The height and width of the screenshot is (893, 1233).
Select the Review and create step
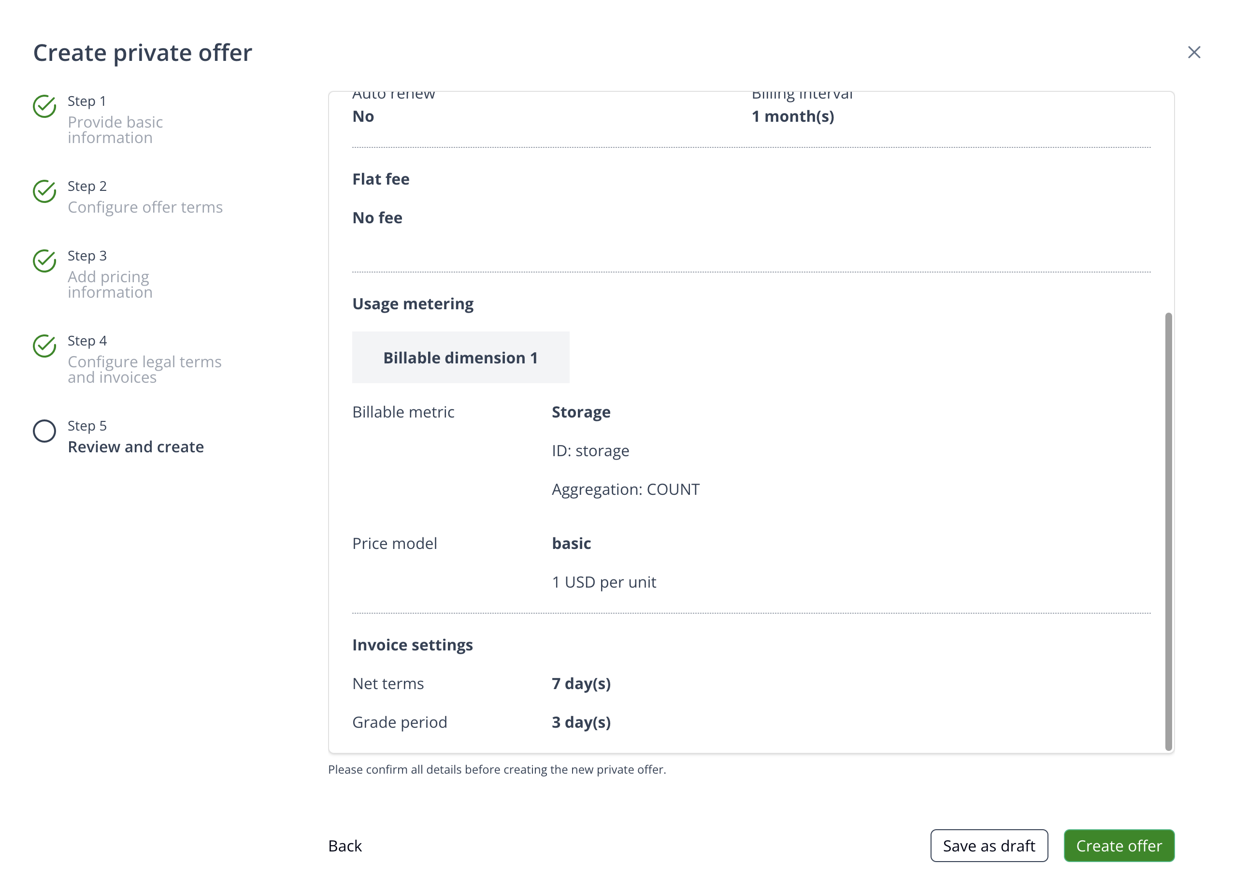pyautogui.click(x=136, y=447)
